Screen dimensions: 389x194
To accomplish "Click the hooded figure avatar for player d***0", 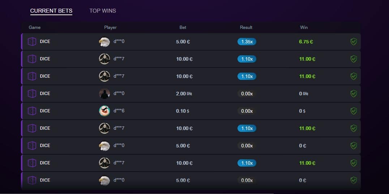I will click(104, 94).
